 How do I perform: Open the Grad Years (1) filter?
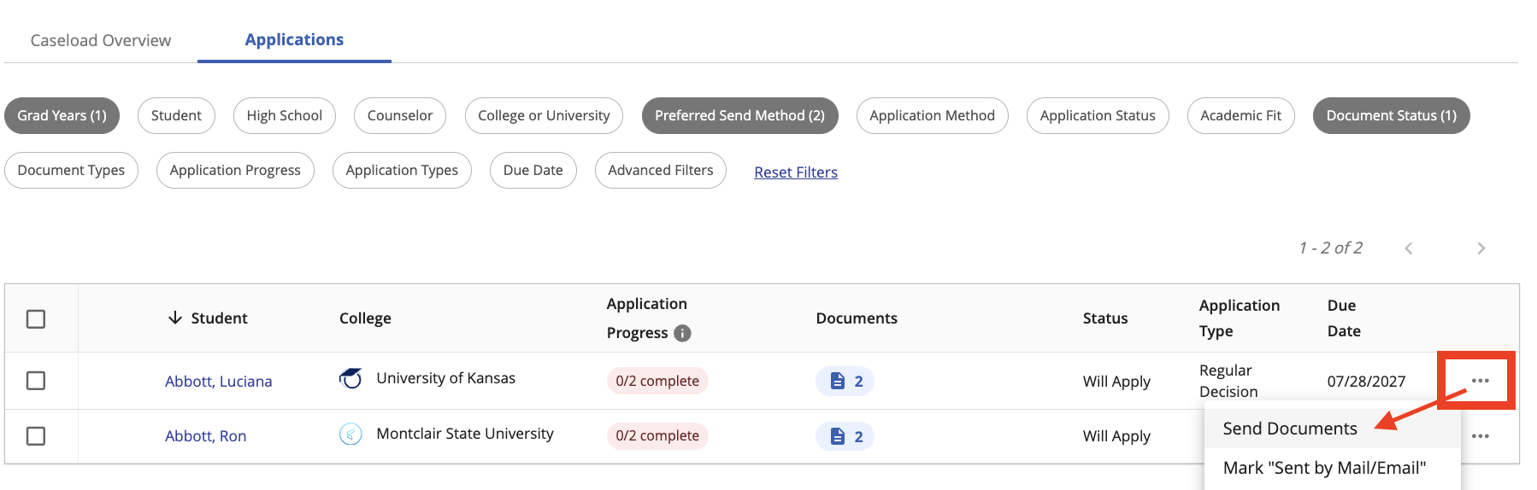click(62, 115)
